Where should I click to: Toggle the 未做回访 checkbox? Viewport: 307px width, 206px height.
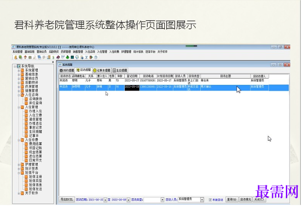[210, 200]
